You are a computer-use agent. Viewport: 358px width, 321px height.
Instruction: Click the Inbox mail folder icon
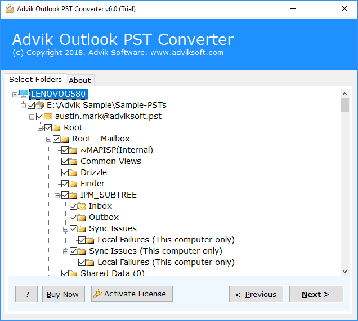click(x=82, y=207)
